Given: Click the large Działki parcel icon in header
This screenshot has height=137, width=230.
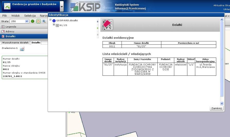Looking at the screenshot, I should [x=108, y=25].
